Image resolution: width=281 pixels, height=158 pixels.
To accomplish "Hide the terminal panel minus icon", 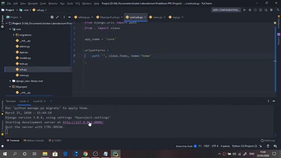I will 274,101.
